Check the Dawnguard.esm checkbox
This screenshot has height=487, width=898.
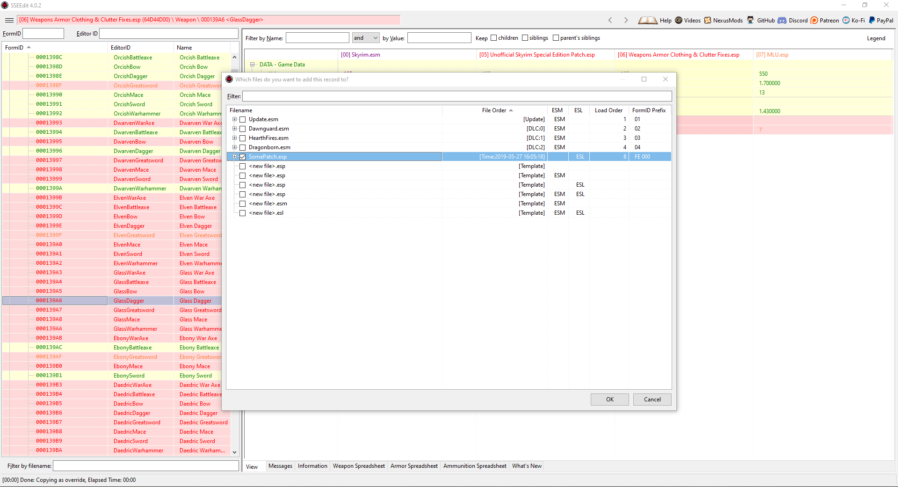[242, 129]
